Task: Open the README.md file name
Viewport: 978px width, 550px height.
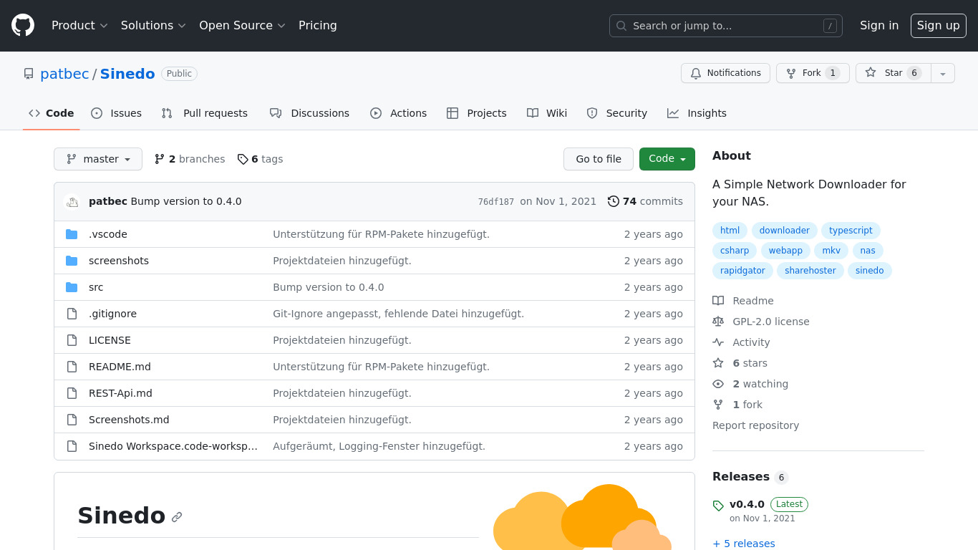Action: (x=120, y=367)
